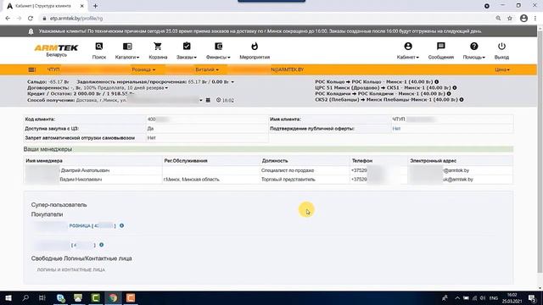Switch to Chrome on the taskbar
This screenshot has width=543, height=305.
(113, 297)
